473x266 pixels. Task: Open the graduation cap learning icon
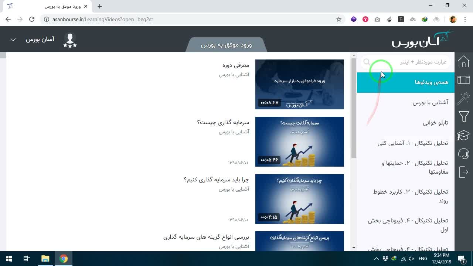click(x=464, y=135)
